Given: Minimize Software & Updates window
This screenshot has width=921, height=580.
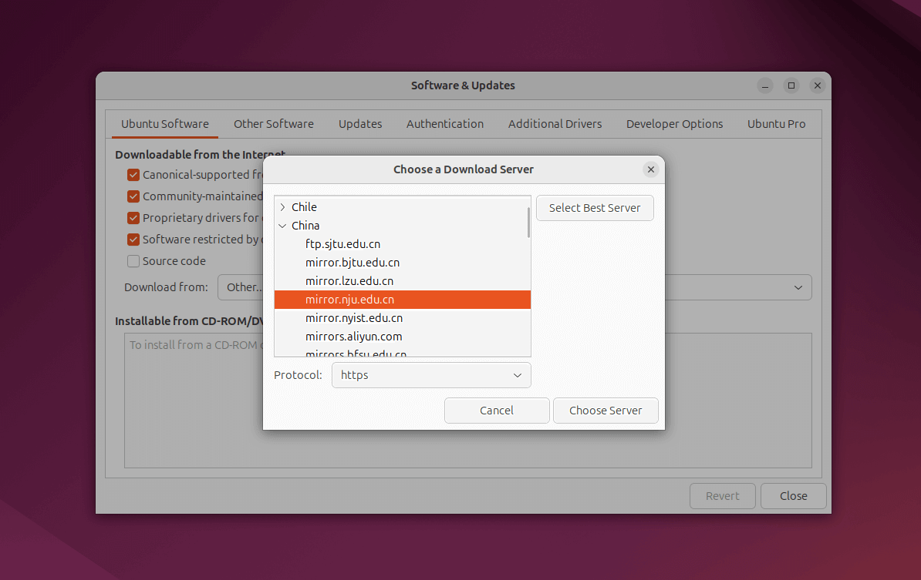Looking at the screenshot, I should click(764, 86).
